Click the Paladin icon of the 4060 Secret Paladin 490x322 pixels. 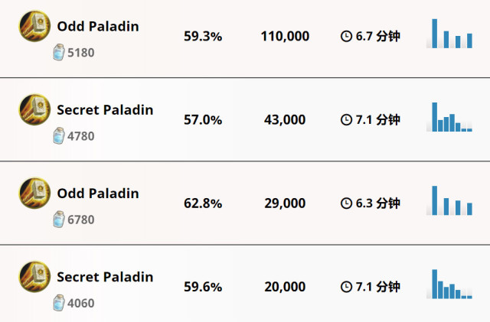pyautogui.click(x=34, y=277)
